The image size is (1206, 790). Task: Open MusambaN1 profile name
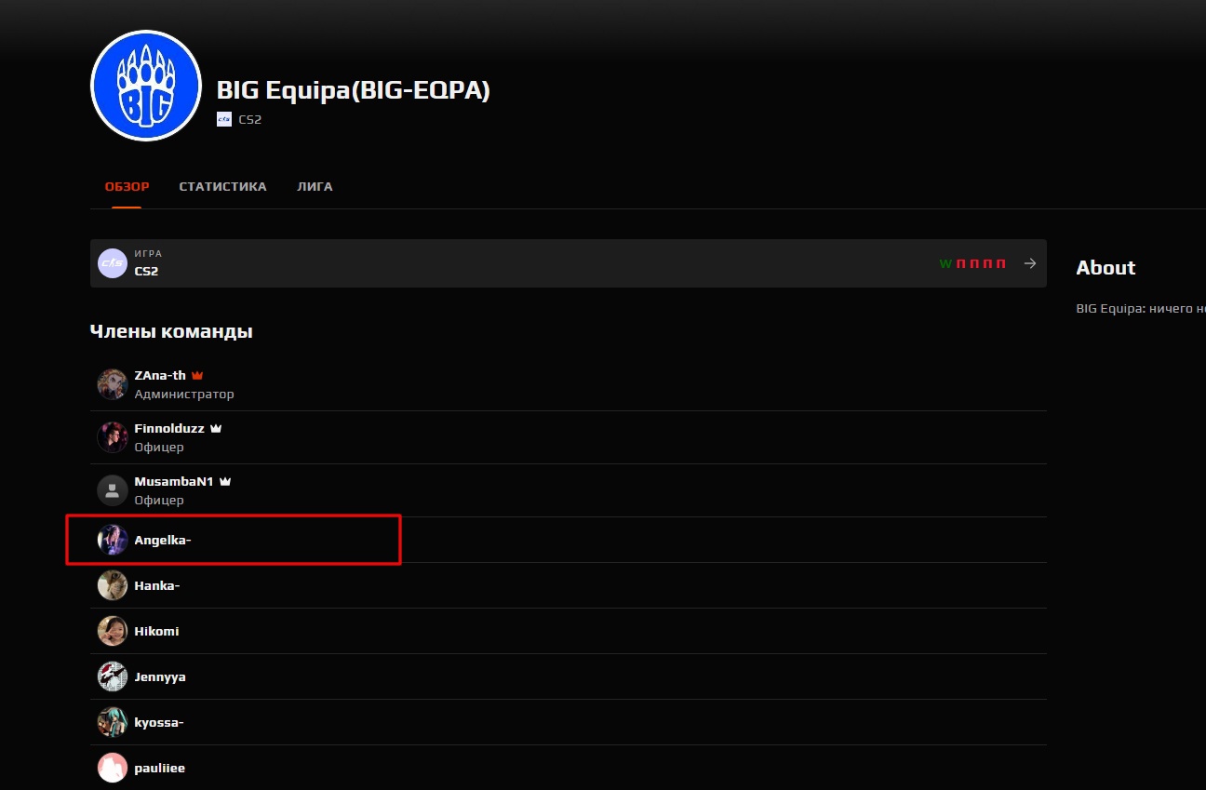tap(174, 482)
